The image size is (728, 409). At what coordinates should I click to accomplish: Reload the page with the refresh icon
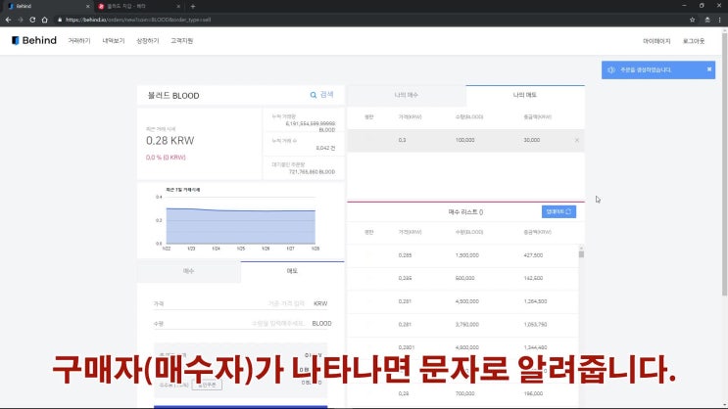tap(32, 20)
